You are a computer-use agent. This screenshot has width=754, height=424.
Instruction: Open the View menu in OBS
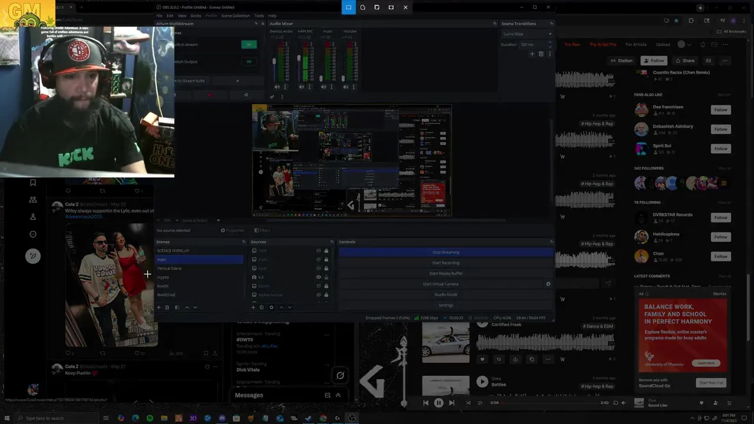pyautogui.click(x=182, y=16)
